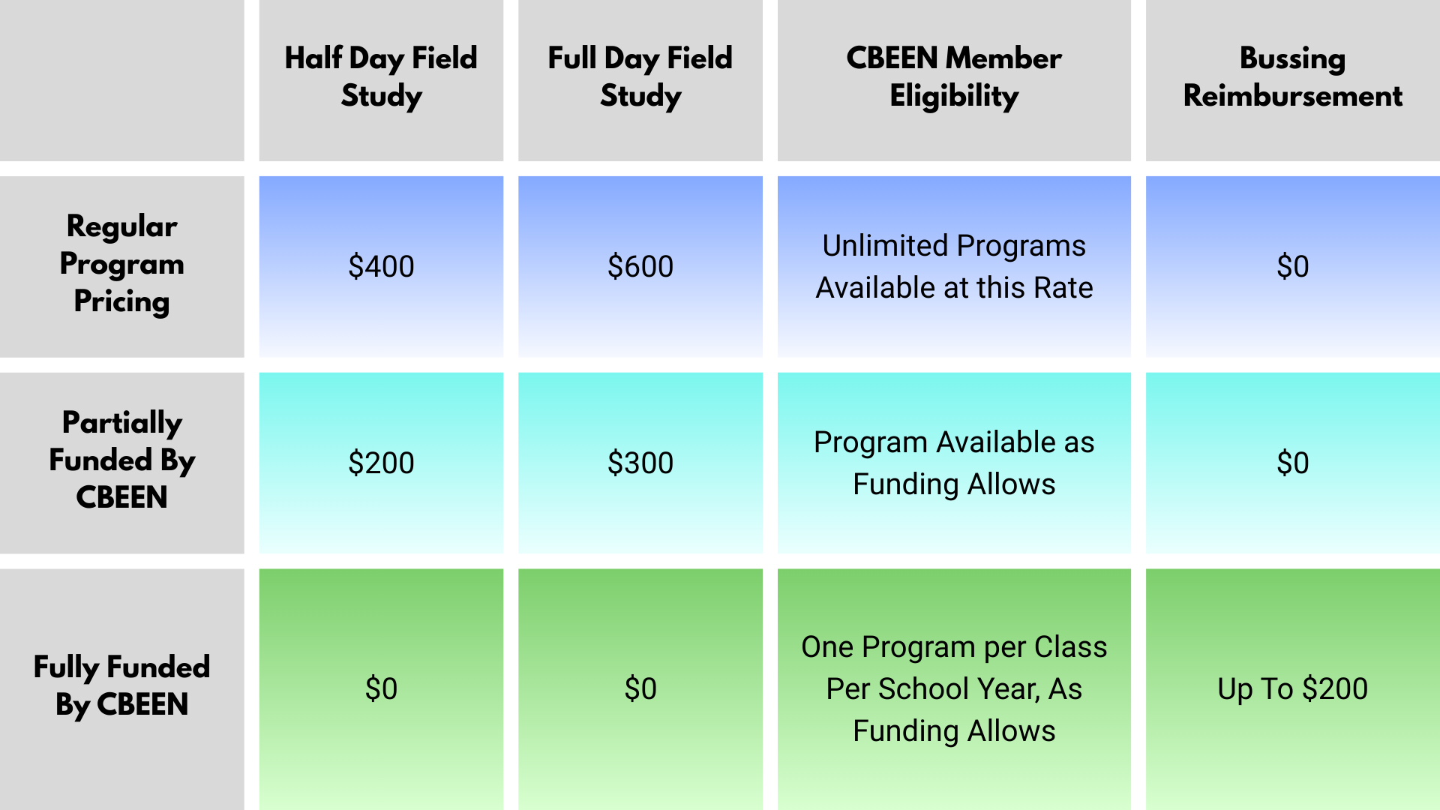Screen dimensions: 1440x810
Task: Click the One Program per Class cell
Action: (953, 688)
